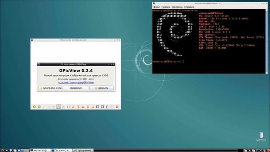The height and width of the screenshot is (152, 270).
Task: Flip image horizontally in GPicView
Action: 83,107
